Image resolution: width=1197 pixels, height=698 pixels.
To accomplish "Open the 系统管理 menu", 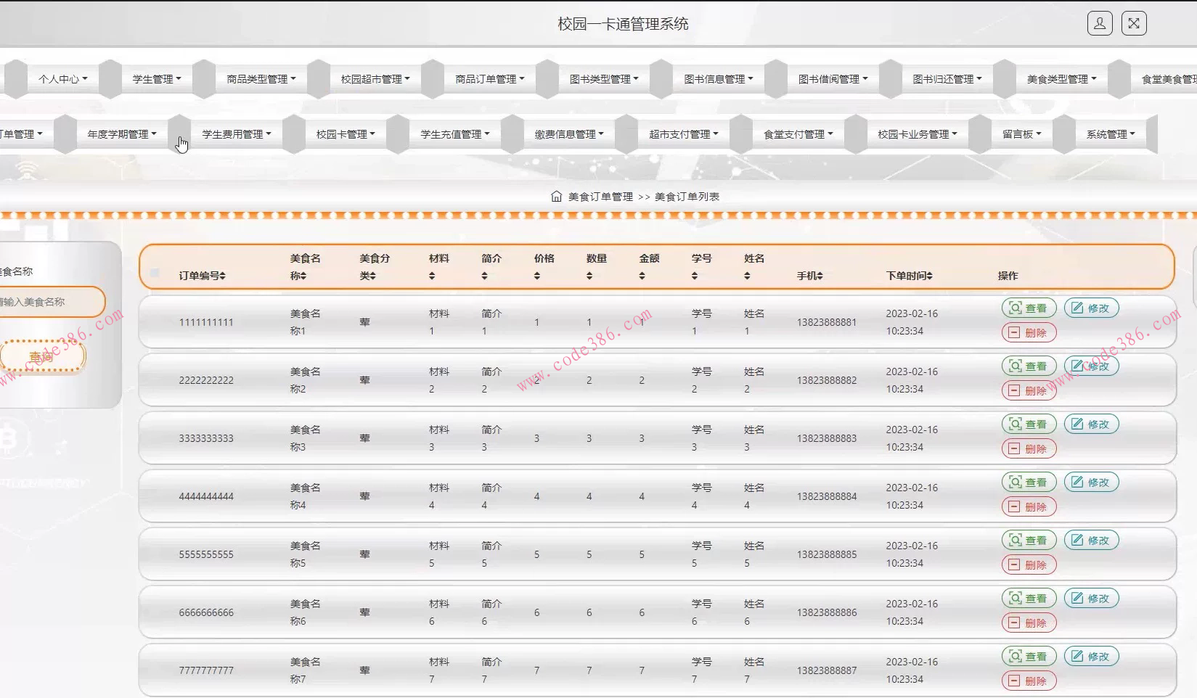I will tap(1111, 134).
